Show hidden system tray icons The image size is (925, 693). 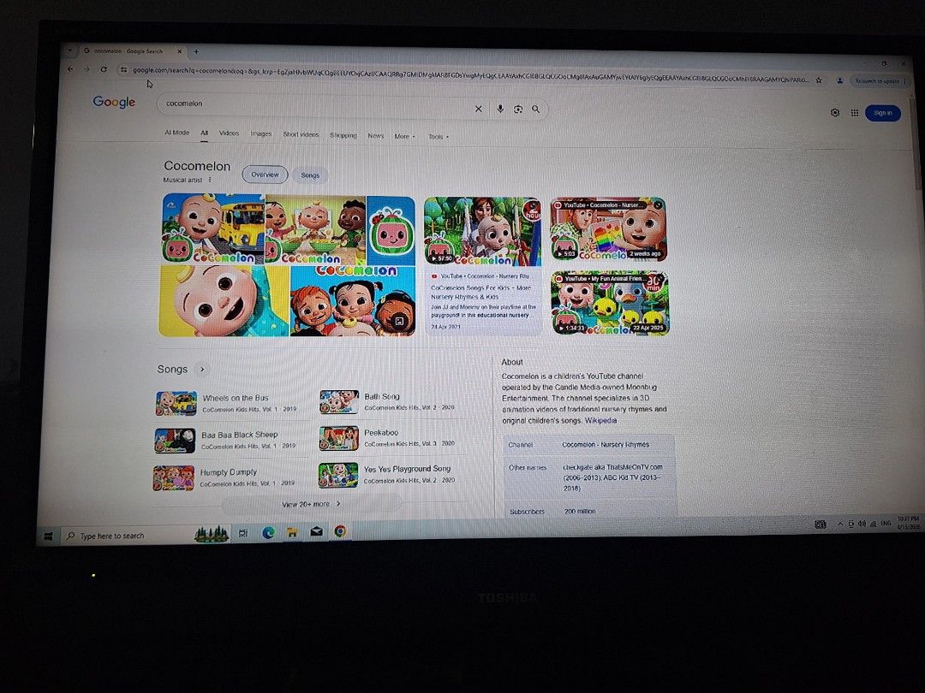point(841,524)
